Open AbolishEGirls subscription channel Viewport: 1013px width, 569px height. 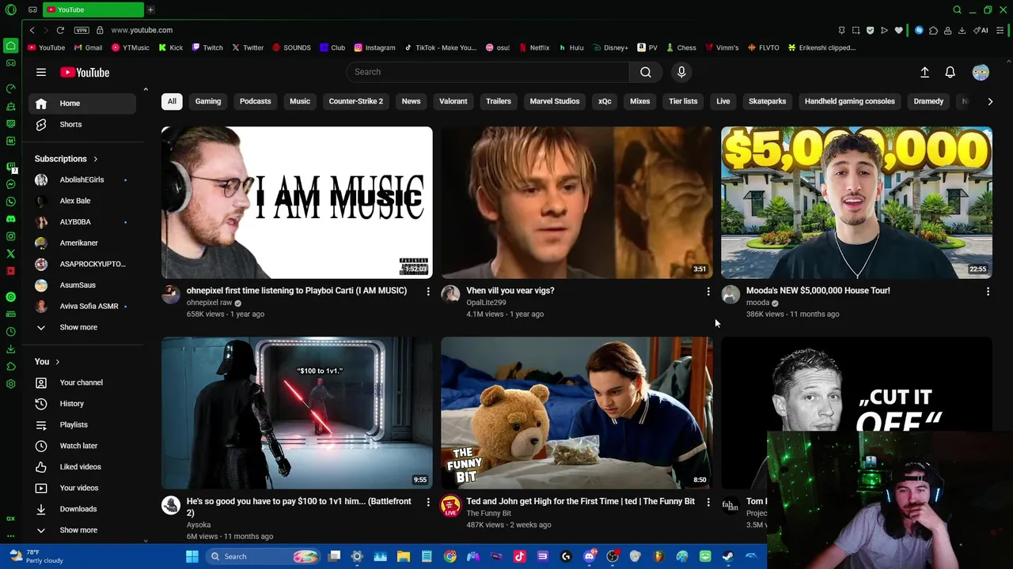tap(82, 180)
